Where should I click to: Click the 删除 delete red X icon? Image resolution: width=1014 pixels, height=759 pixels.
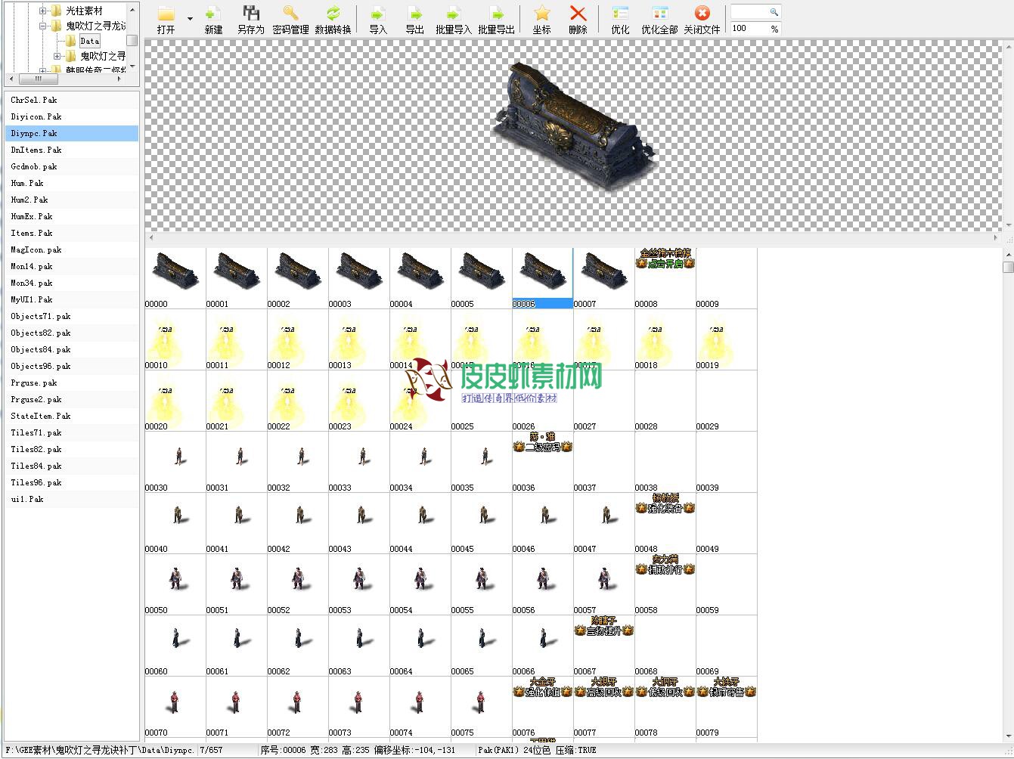(x=578, y=14)
